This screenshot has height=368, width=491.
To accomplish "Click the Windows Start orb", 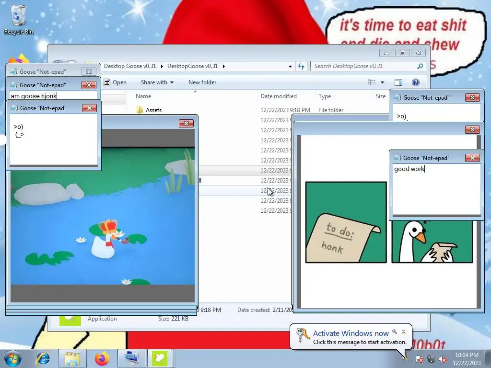I will tap(13, 358).
